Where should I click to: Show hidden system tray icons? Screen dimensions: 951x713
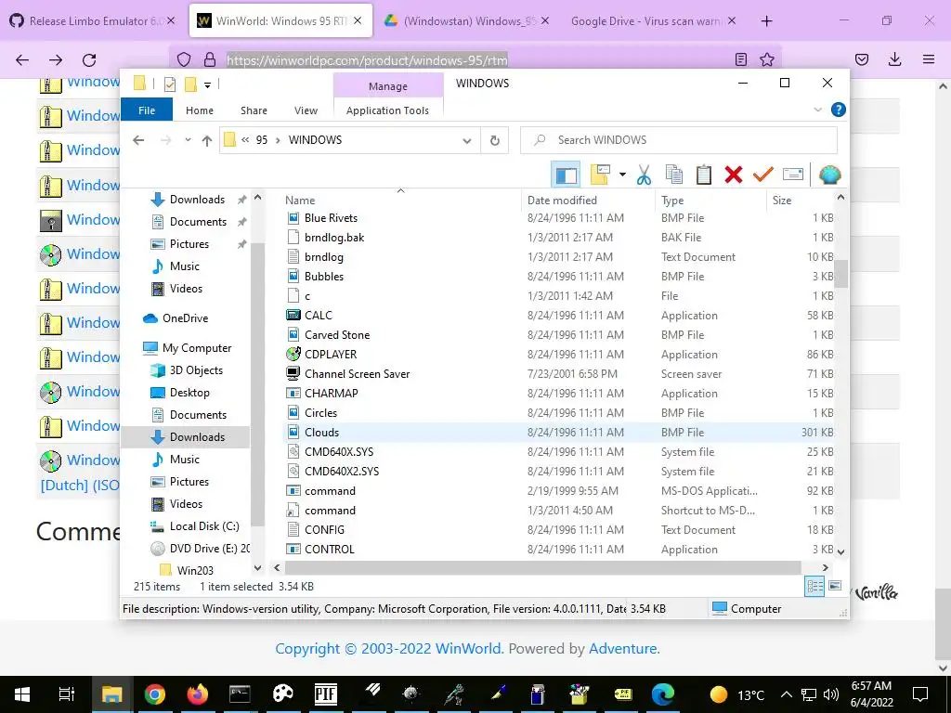[786, 694]
